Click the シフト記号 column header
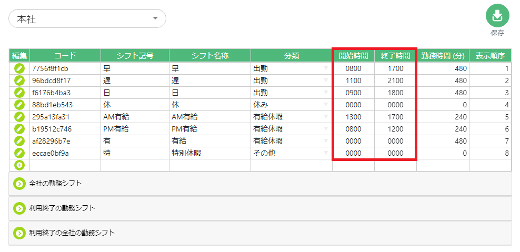This screenshot has height=252, width=520. point(134,55)
